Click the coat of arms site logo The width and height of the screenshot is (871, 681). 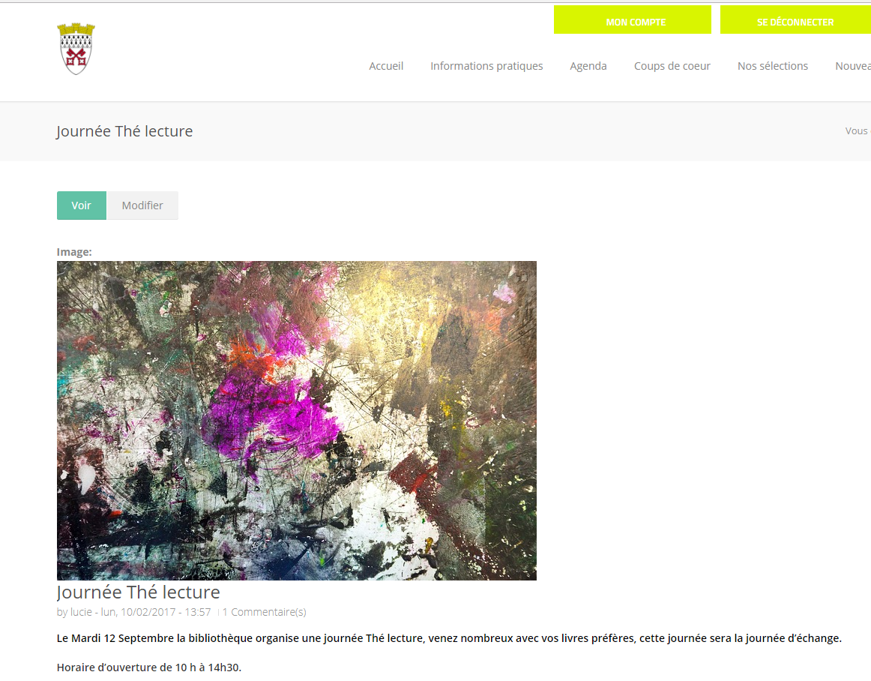tap(76, 48)
